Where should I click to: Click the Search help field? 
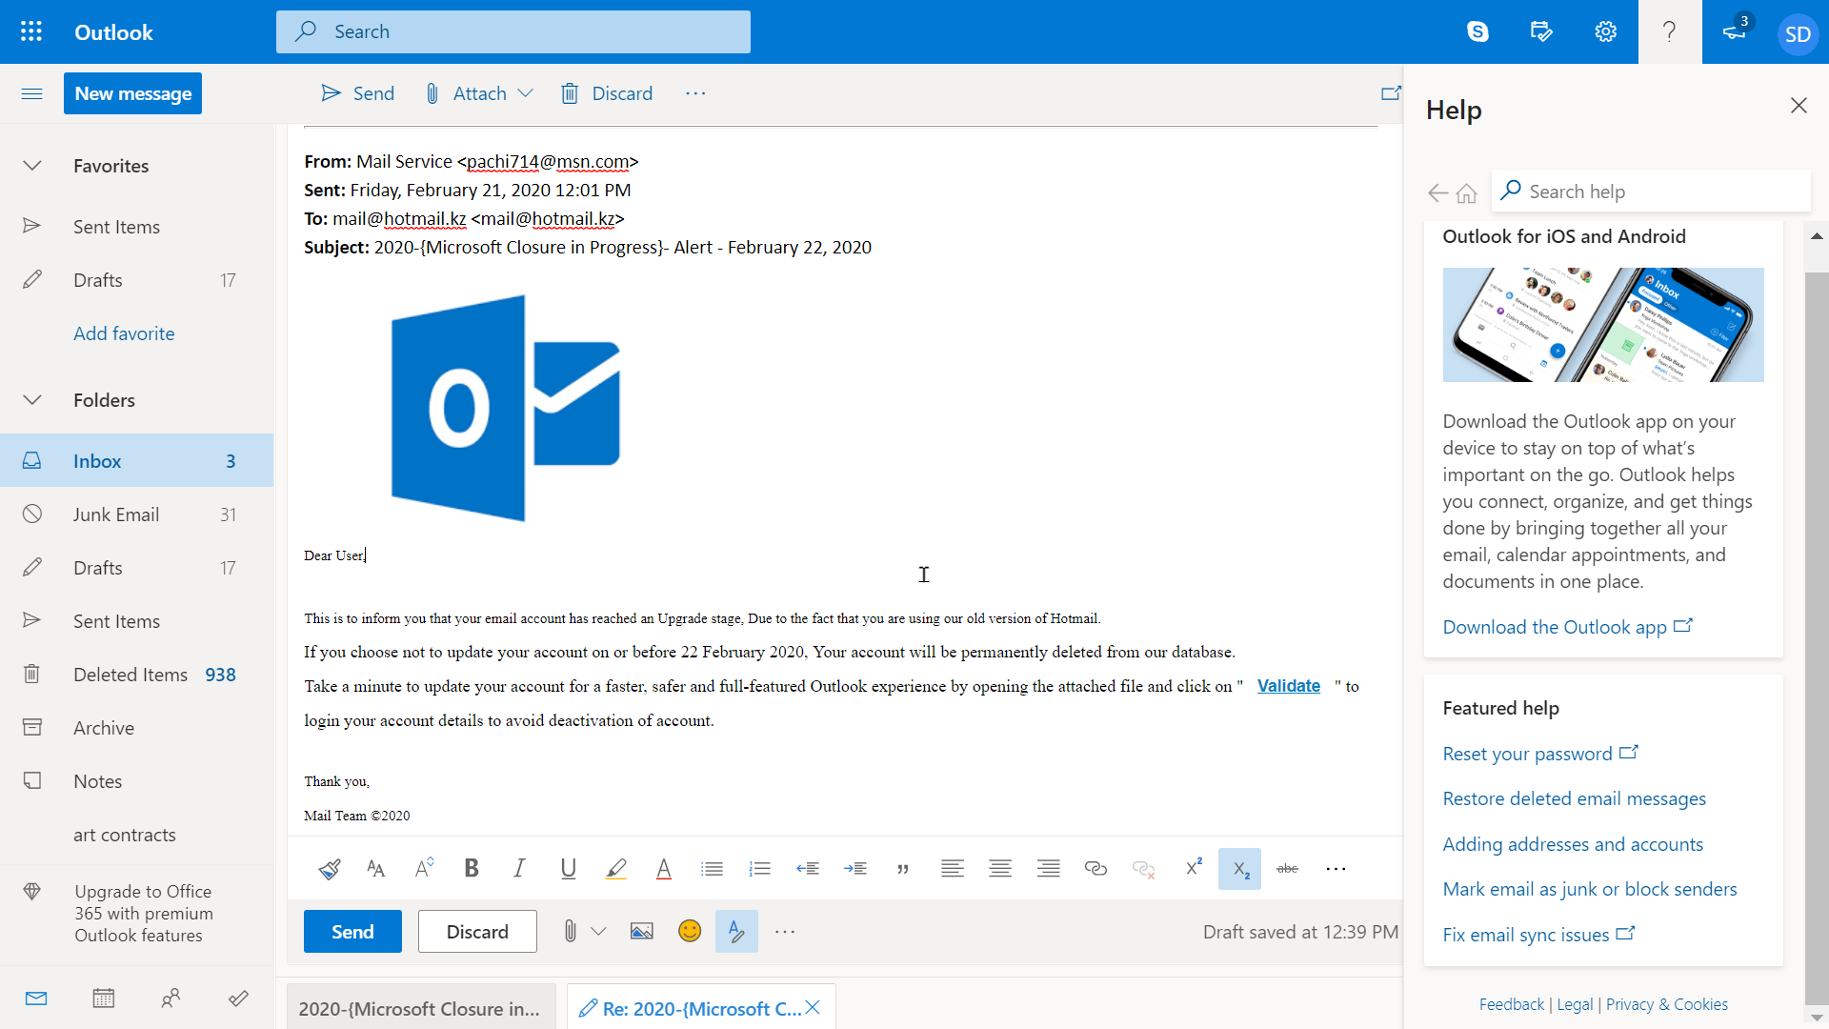(x=1651, y=192)
